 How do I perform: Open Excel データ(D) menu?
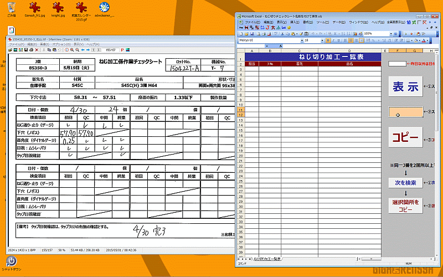(339, 22)
